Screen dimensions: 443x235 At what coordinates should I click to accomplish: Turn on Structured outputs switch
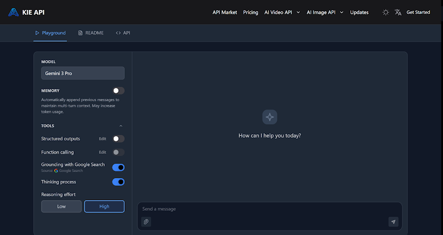tap(119, 139)
